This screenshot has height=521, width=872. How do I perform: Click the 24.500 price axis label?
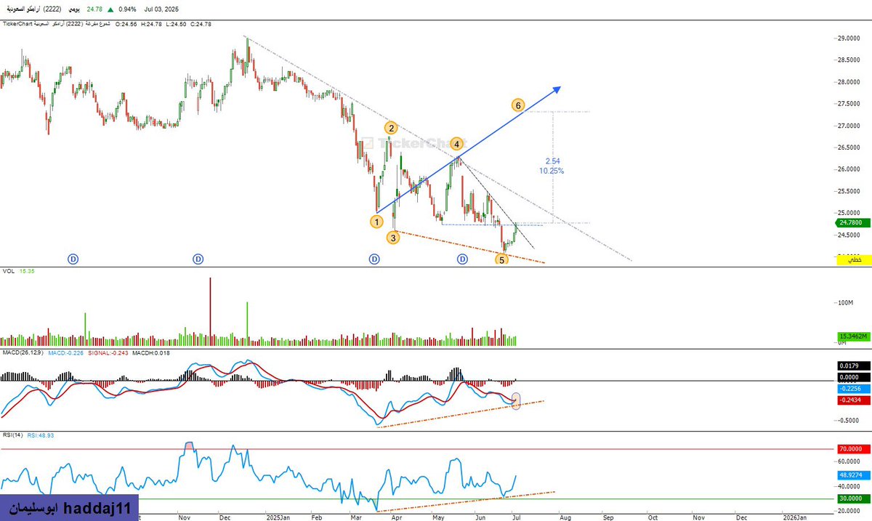(x=849, y=235)
